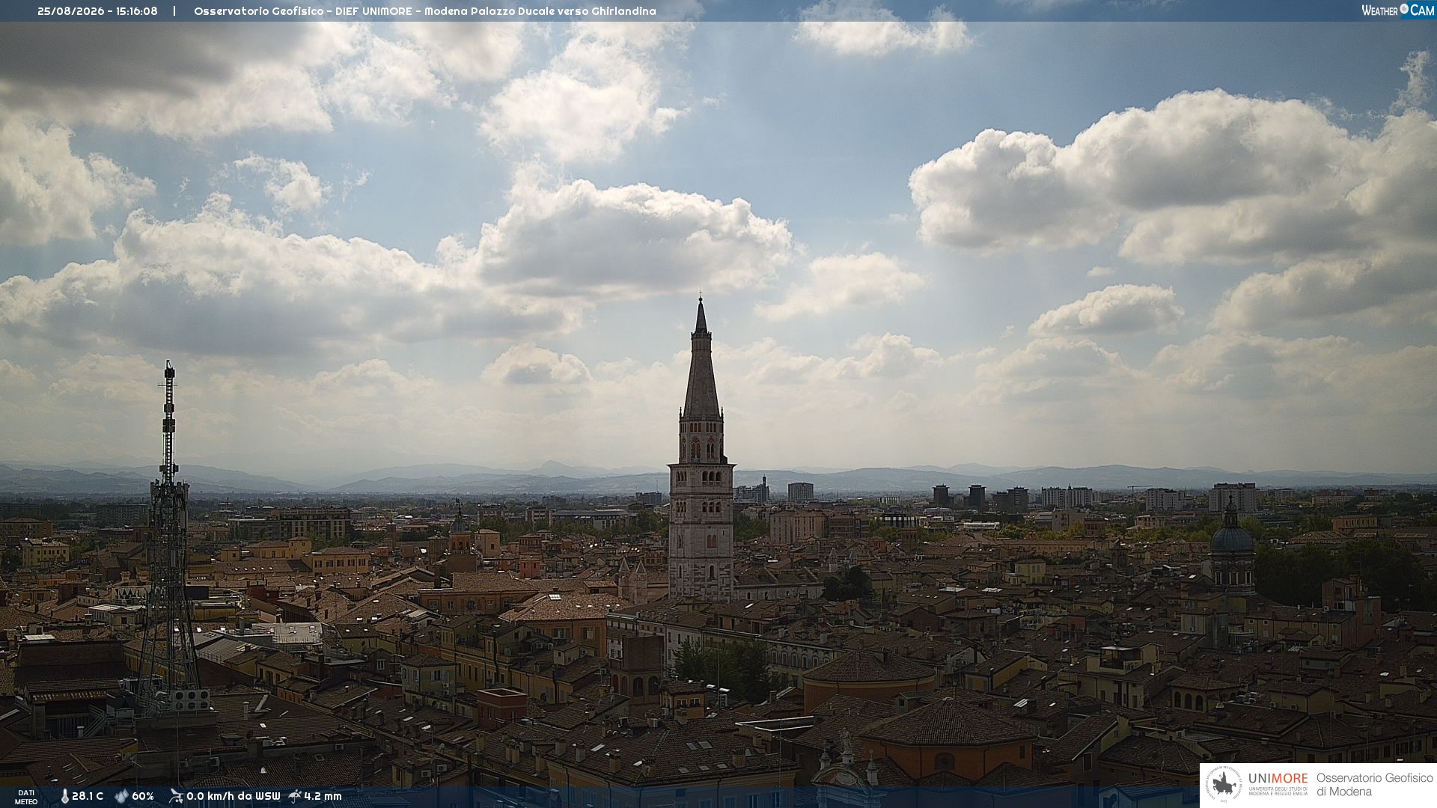Click the 60% humidity value
The height and width of the screenshot is (808, 1437).
click(143, 797)
